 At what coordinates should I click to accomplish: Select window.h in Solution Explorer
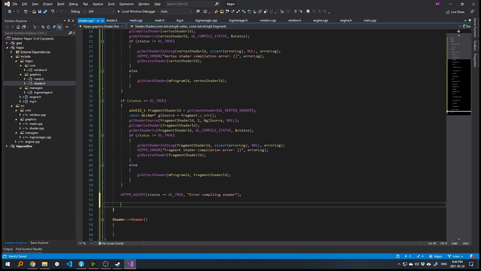pos(40,70)
